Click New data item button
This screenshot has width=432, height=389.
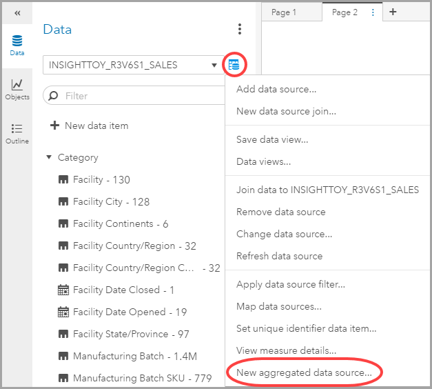point(90,126)
